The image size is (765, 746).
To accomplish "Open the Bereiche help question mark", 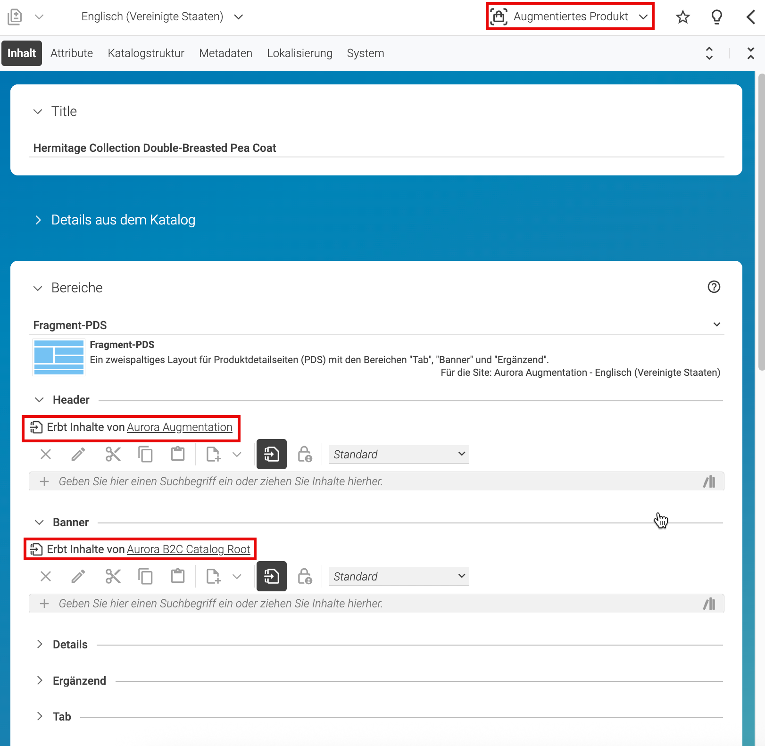I will (714, 287).
